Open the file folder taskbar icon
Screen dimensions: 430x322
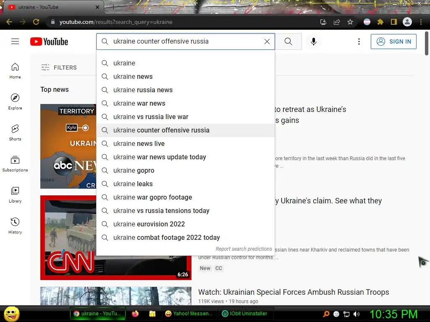click(152, 314)
